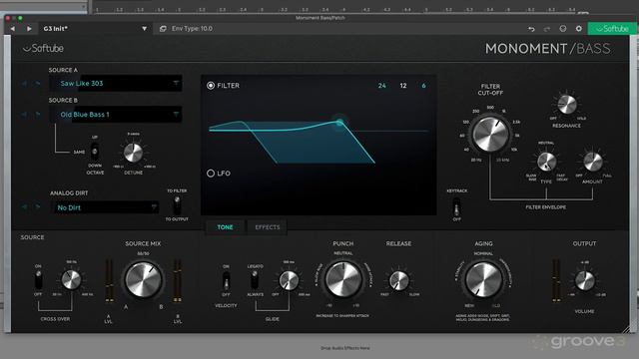Click the Softube logo at top left

[43, 49]
